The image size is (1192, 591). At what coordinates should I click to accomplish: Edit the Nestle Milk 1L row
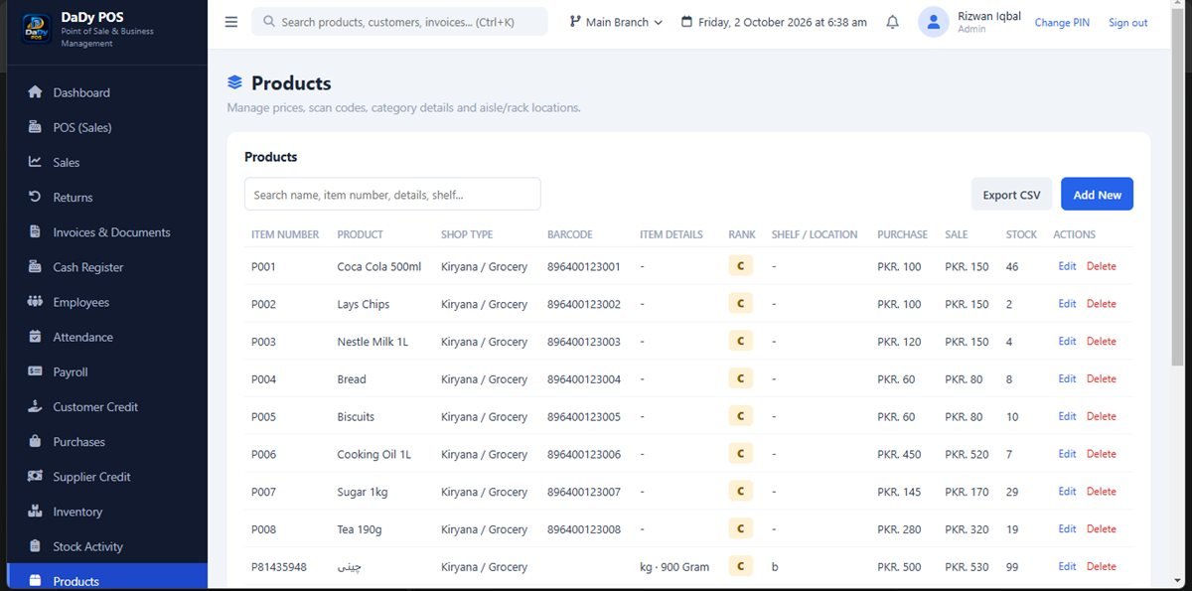coord(1067,342)
